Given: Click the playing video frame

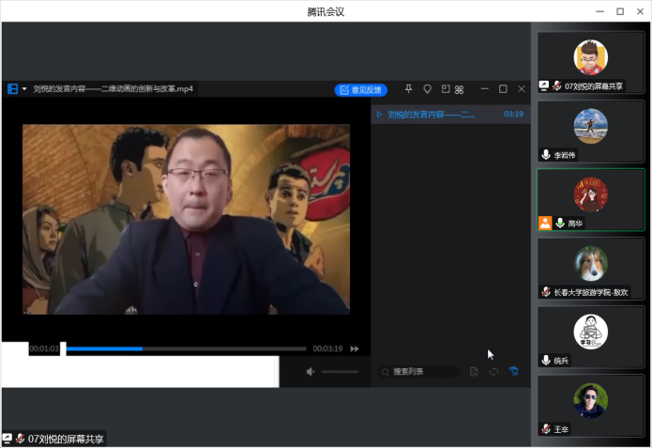Looking at the screenshot, I should pyautogui.click(x=186, y=219).
